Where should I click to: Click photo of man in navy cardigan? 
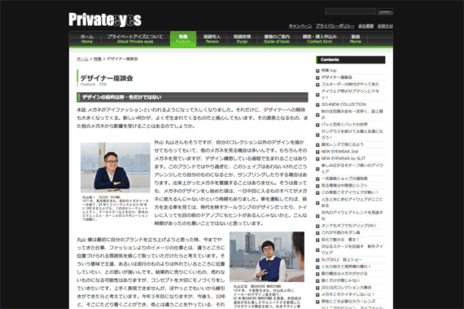116,167
